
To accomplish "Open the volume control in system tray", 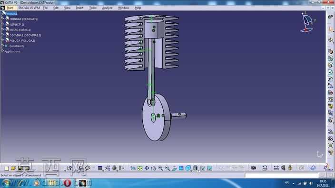I will pyautogui.click(x=311, y=183).
